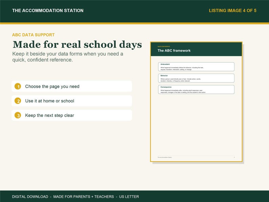This screenshot has height=202, width=269.
Task: Click 'DIGITAL DOWNLOAD' in the footer
Action: tap(30, 197)
